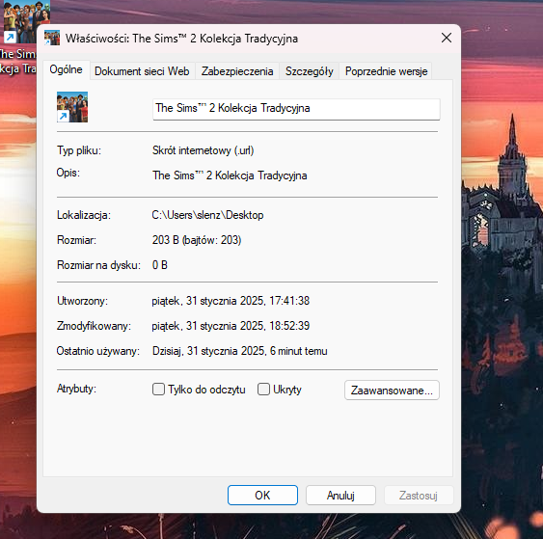Switch to the Ogólne tab

[x=67, y=70]
